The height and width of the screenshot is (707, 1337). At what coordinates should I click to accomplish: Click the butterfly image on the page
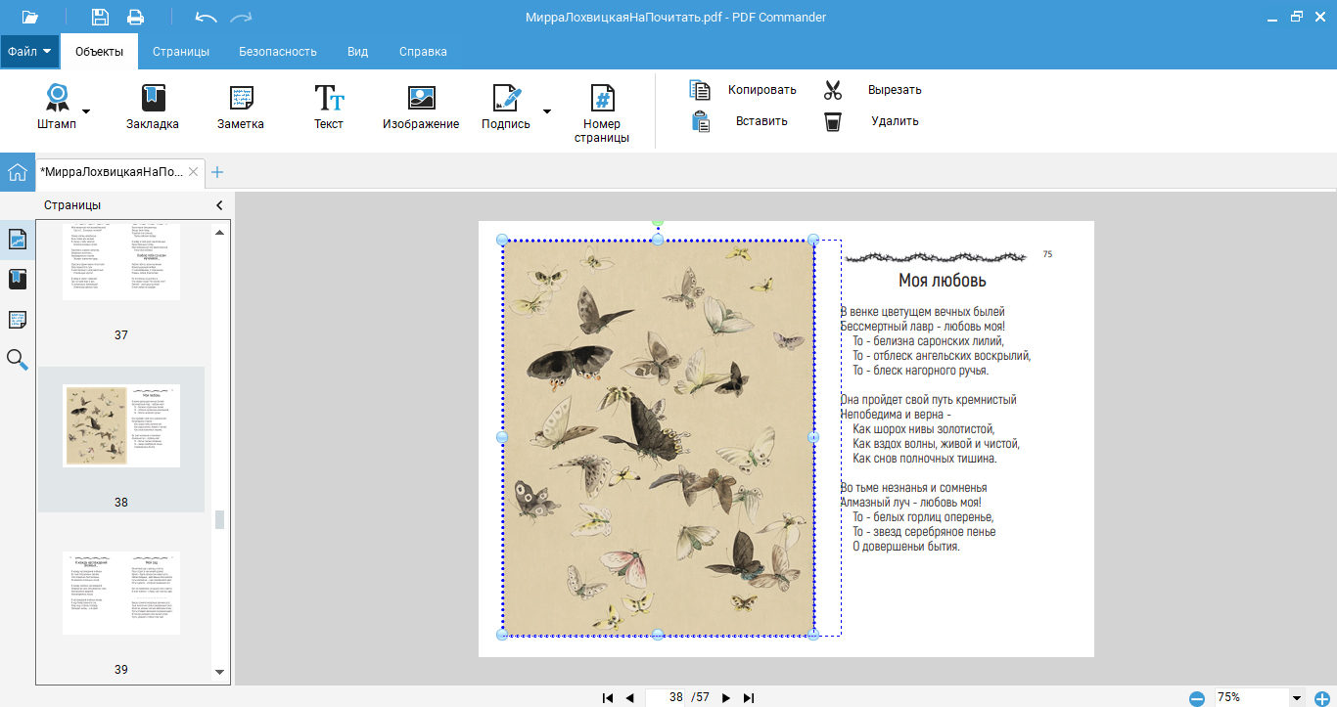tap(658, 437)
